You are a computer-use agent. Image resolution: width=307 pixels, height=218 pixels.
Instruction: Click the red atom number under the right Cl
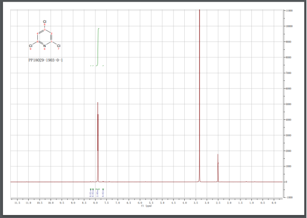coord(59,49)
